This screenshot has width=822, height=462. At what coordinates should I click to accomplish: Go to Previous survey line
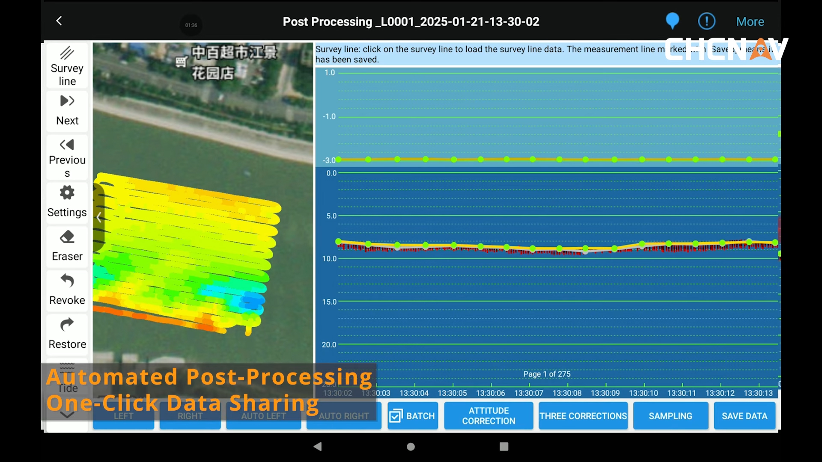(67, 157)
